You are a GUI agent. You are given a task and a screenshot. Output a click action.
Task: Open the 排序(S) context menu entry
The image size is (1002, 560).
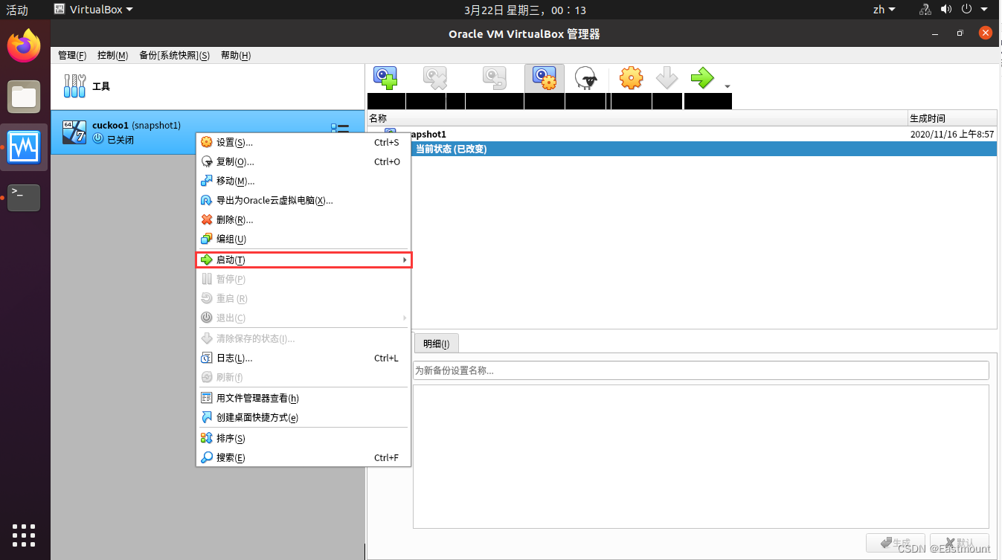(x=304, y=438)
